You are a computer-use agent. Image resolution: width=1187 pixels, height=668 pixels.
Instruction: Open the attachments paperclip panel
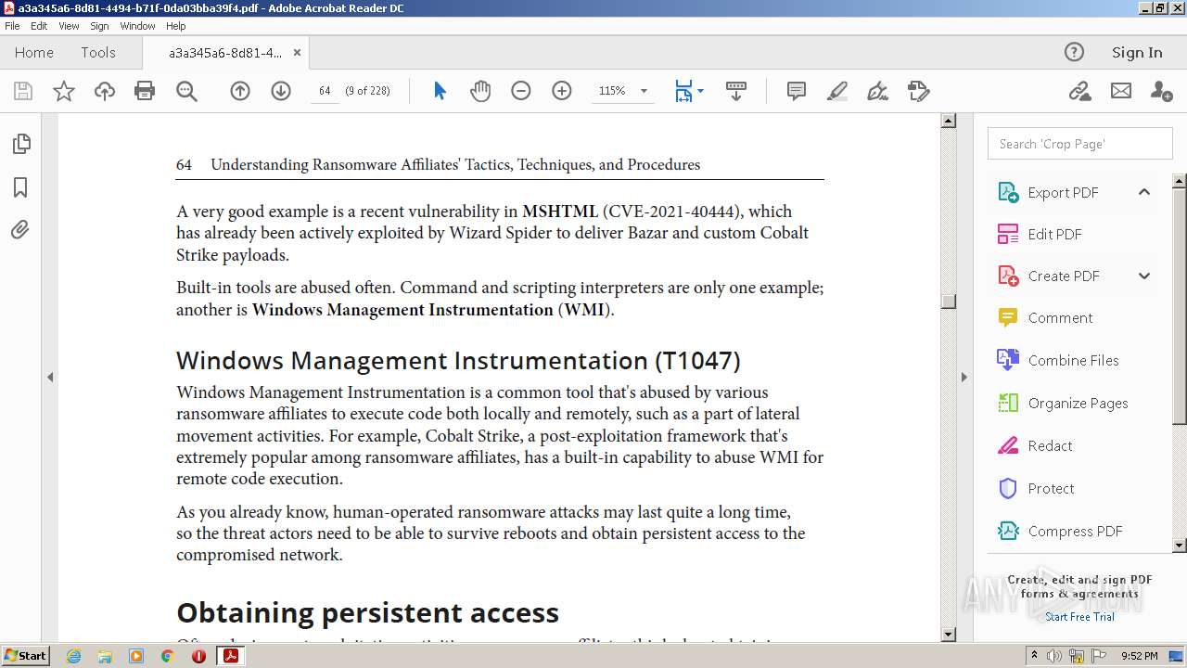click(20, 229)
